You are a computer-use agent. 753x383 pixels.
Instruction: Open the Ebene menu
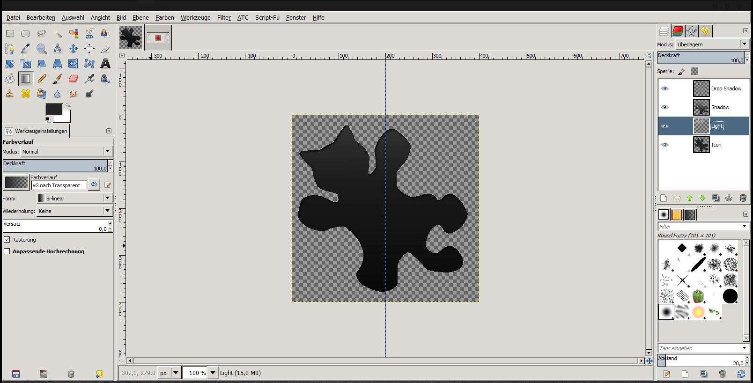click(140, 17)
